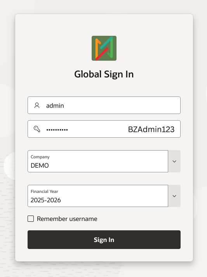Viewport: 207px width, 277px height.
Task: Click the Company field label
Action: pos(40,157)
